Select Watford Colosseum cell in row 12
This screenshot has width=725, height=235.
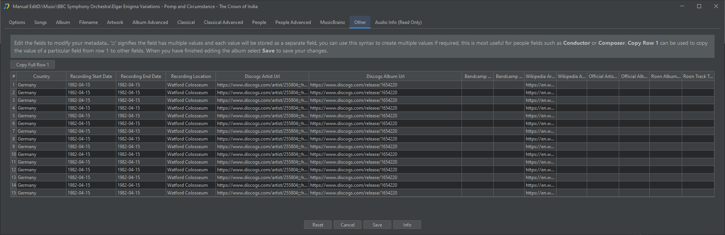191,170
